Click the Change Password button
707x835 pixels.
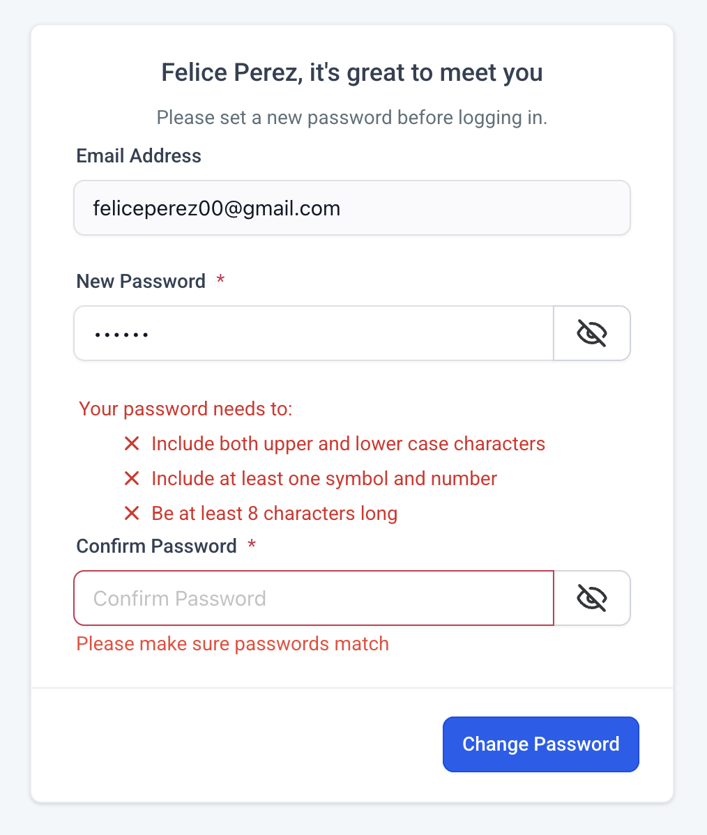(x=540, y=744)
